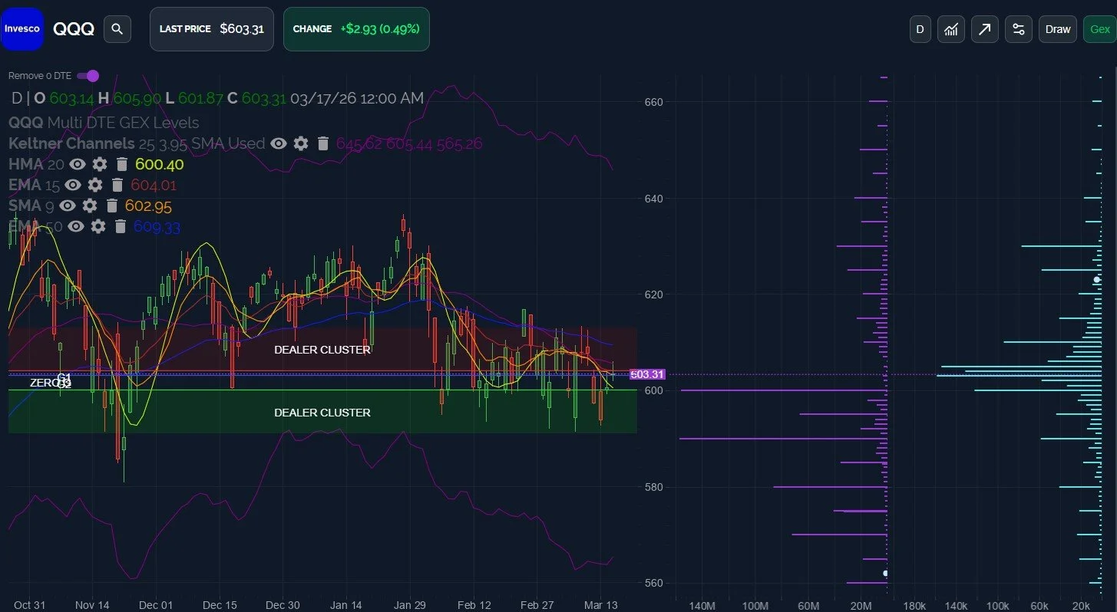
Task: Click the lower DEALER CLUSTER label
Action: point(322,413)
